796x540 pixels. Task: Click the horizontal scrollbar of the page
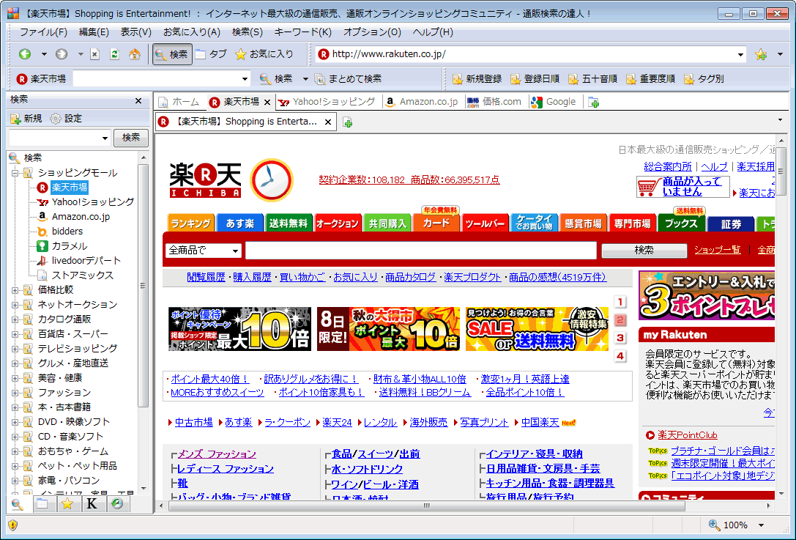point(426,506)
